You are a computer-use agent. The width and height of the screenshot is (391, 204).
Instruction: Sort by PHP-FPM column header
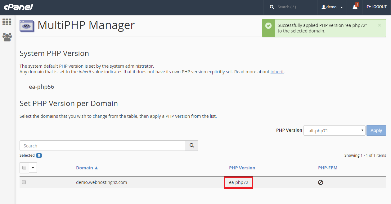pyautogui.click(x=328, y=168)
